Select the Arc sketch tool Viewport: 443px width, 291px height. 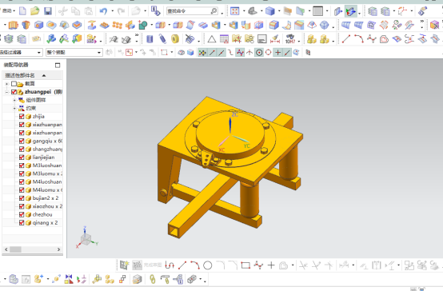pyautogui.click(x=195, y=265)
